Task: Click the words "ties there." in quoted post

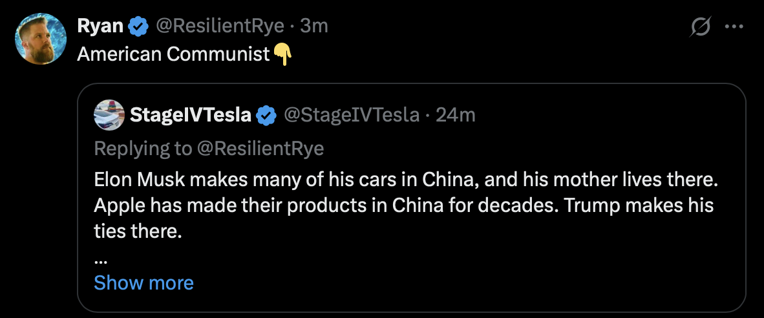Action: (138, 231)
